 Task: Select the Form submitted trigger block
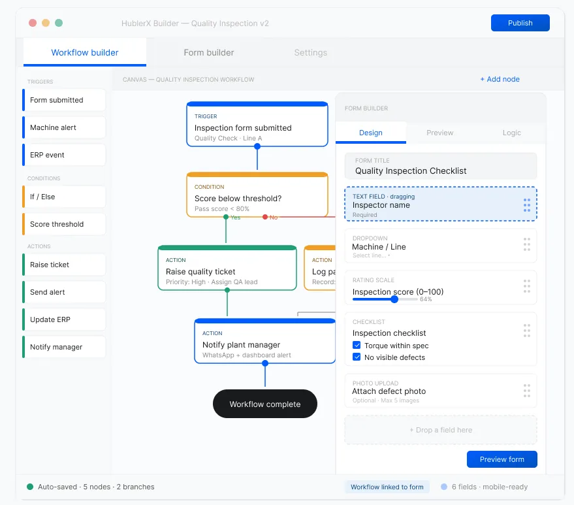click(x=64, y=100)
